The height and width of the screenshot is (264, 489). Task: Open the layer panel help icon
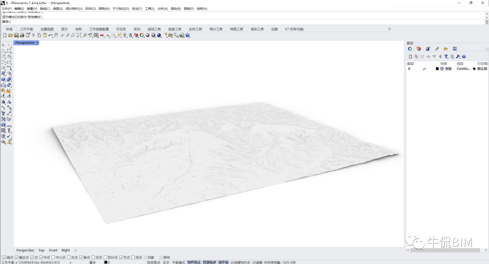(464, 56)
